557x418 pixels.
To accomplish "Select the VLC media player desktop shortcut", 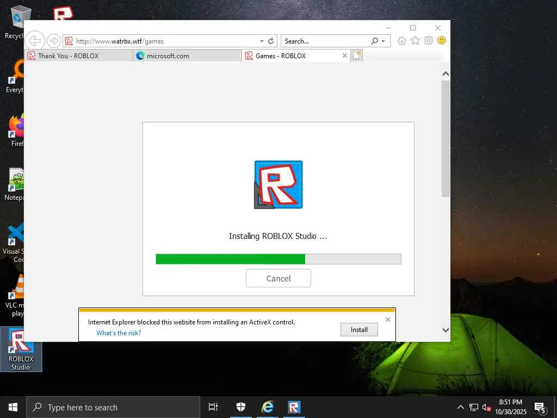I will click(x=15, y=296).
